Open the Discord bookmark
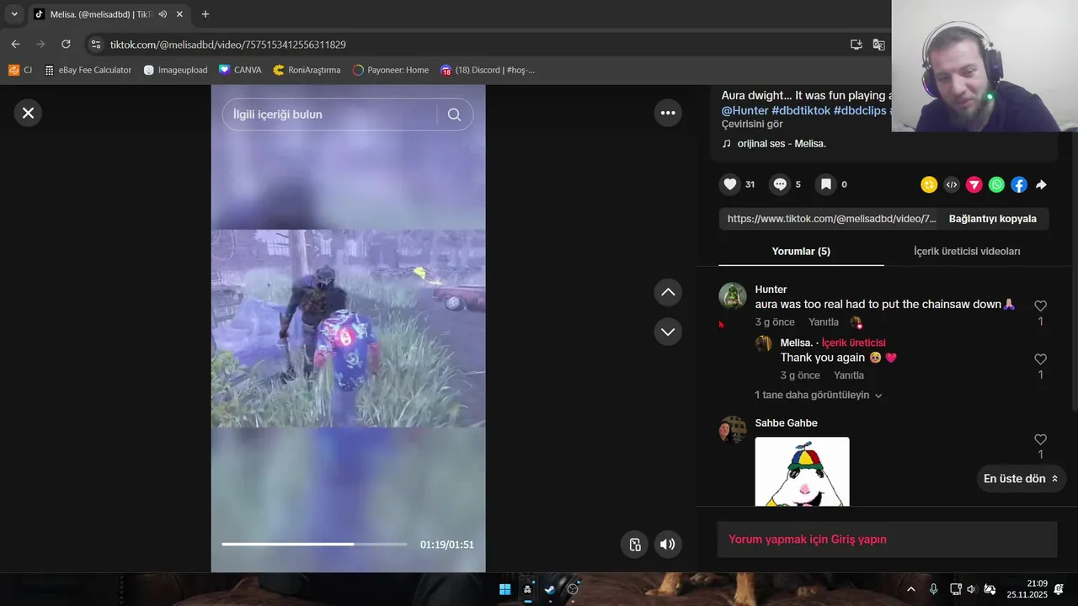1078x606 pixels. [488, 70]
